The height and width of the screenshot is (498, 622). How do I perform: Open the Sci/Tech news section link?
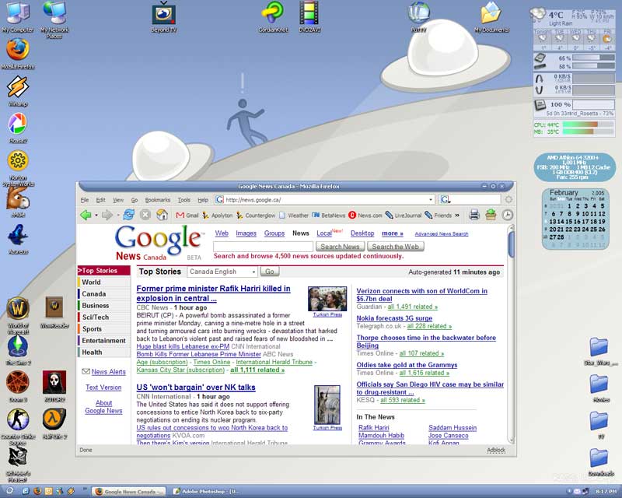pyautogui.click(x=96, y=317)
